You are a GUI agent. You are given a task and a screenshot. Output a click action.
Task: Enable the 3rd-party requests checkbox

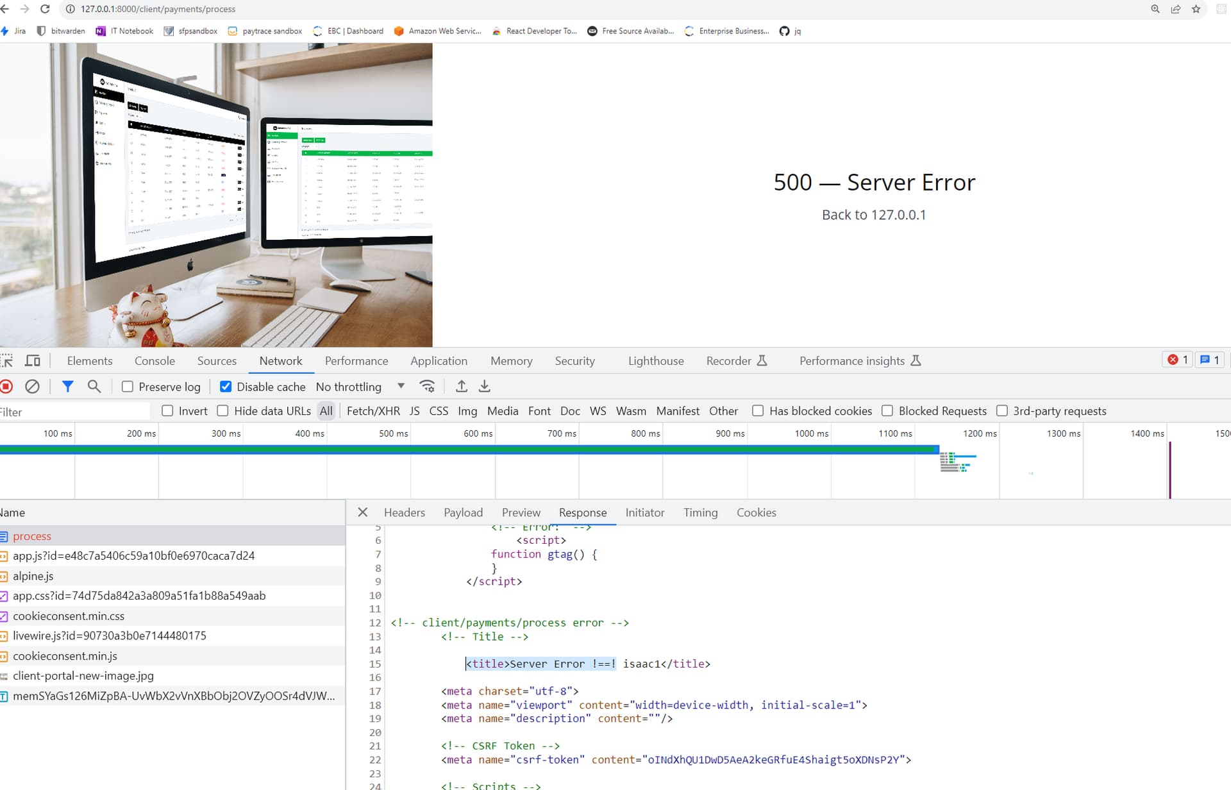[1002, 411]
